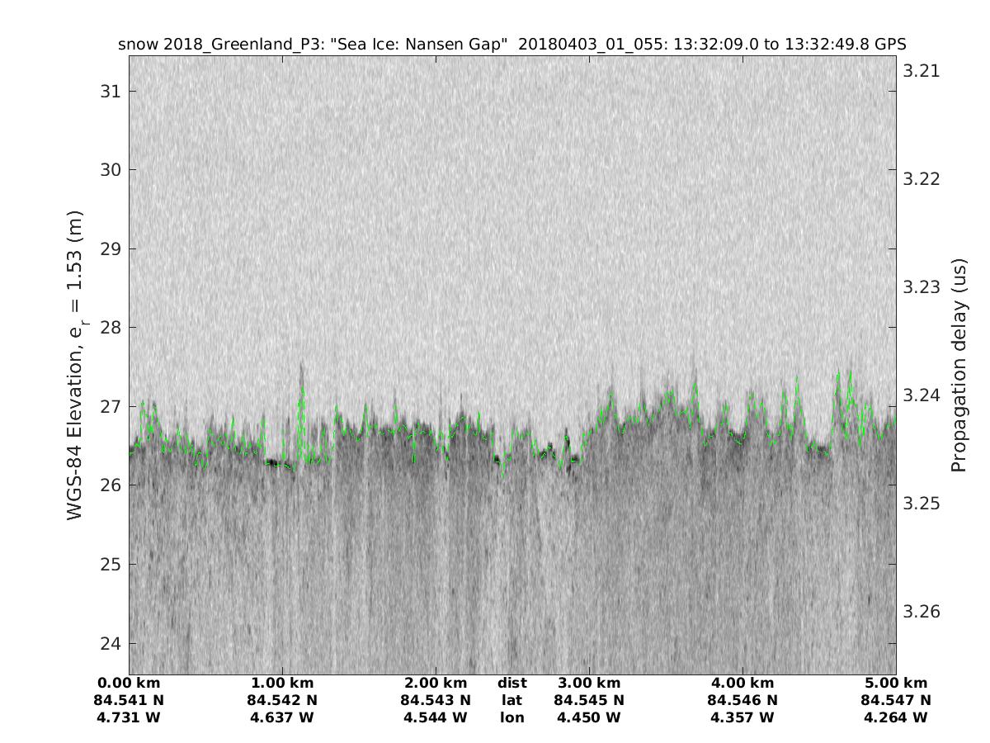This screenshot has width=990, height=743.
Task: Click the 3.21 propagation delay tick label
Action: (x=922, y=71)
